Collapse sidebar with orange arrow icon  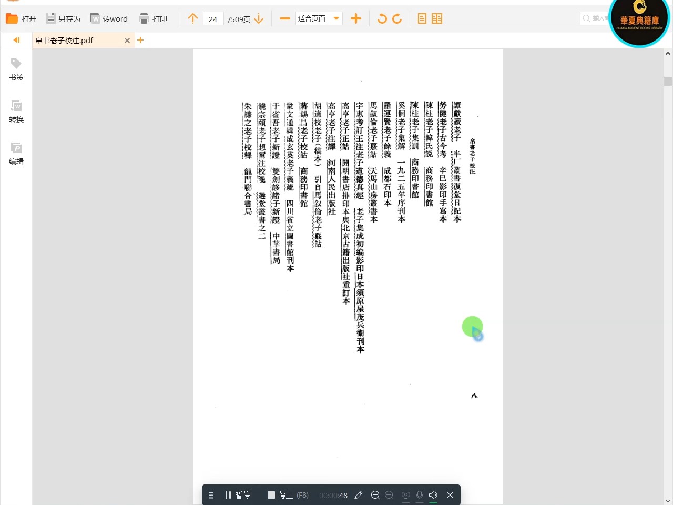point(16,40)
